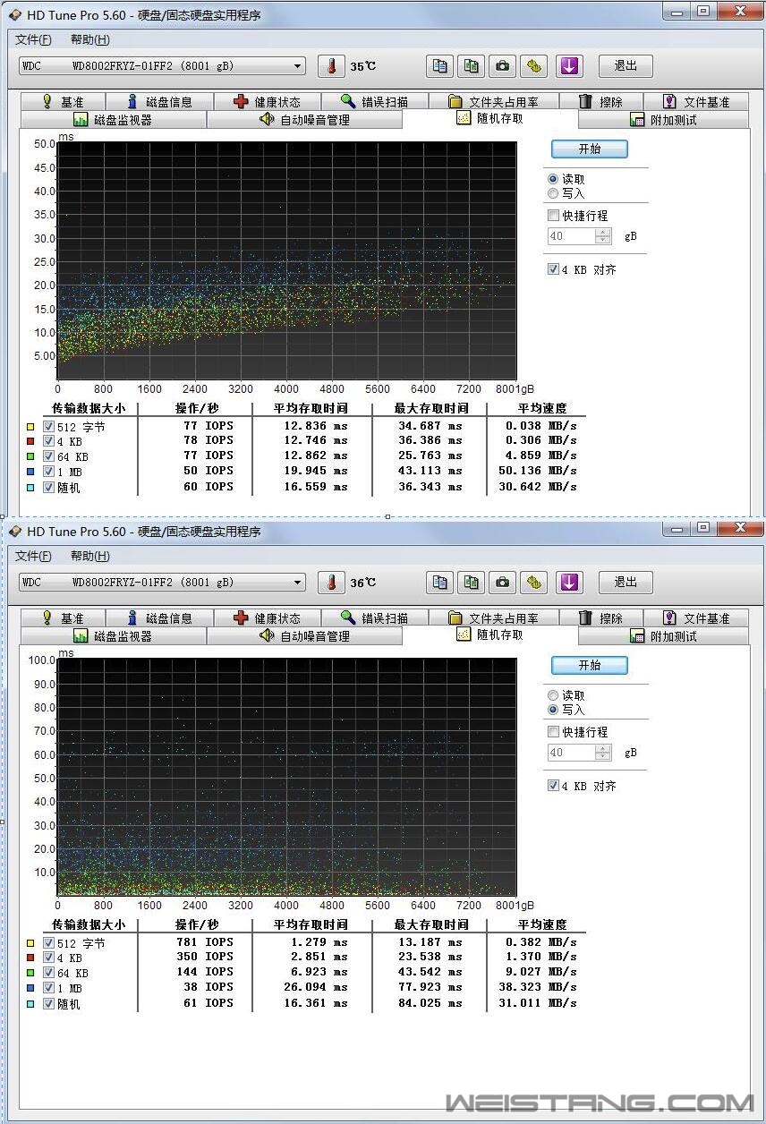Screen dimensions: 766x1124
Task: Open 基准 benchmark tab in 35°C window
Action: [63, 102]
